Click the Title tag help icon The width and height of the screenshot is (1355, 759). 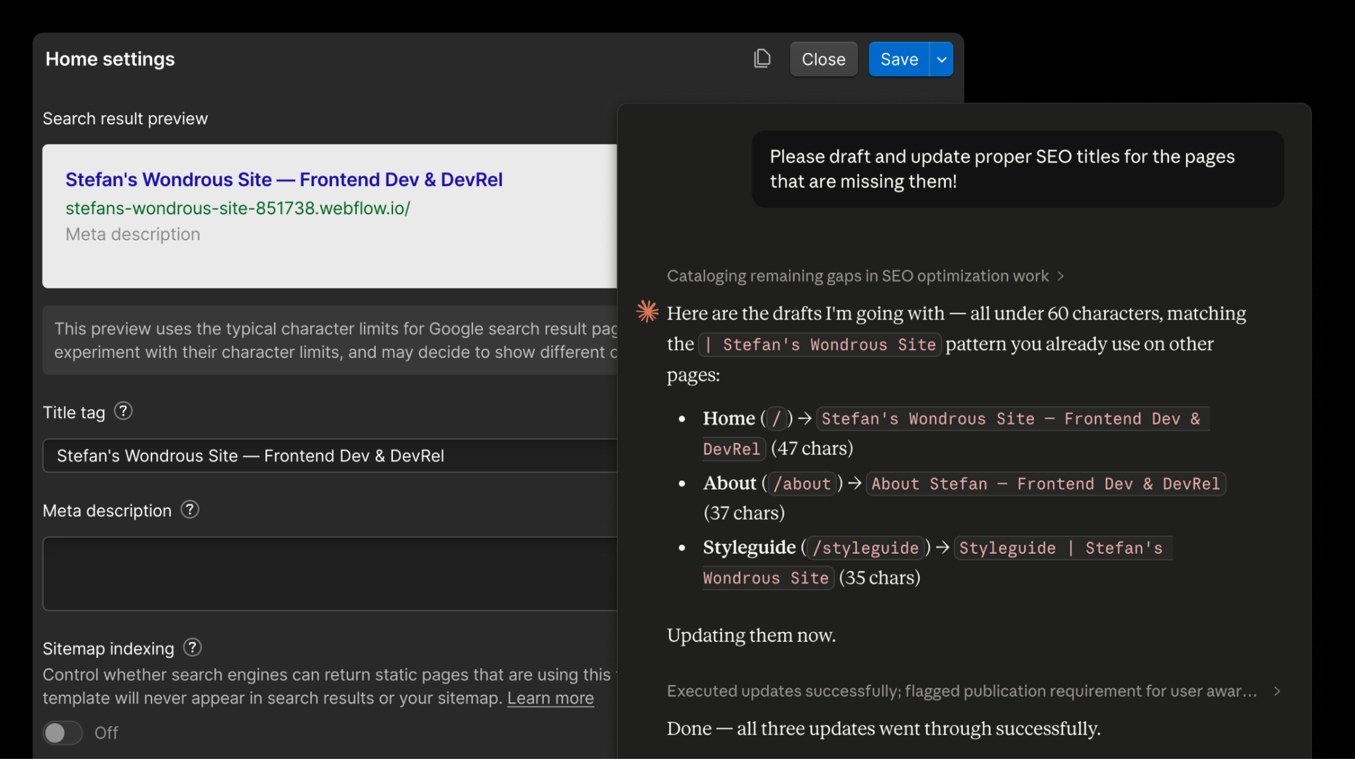tap(123, 411)
